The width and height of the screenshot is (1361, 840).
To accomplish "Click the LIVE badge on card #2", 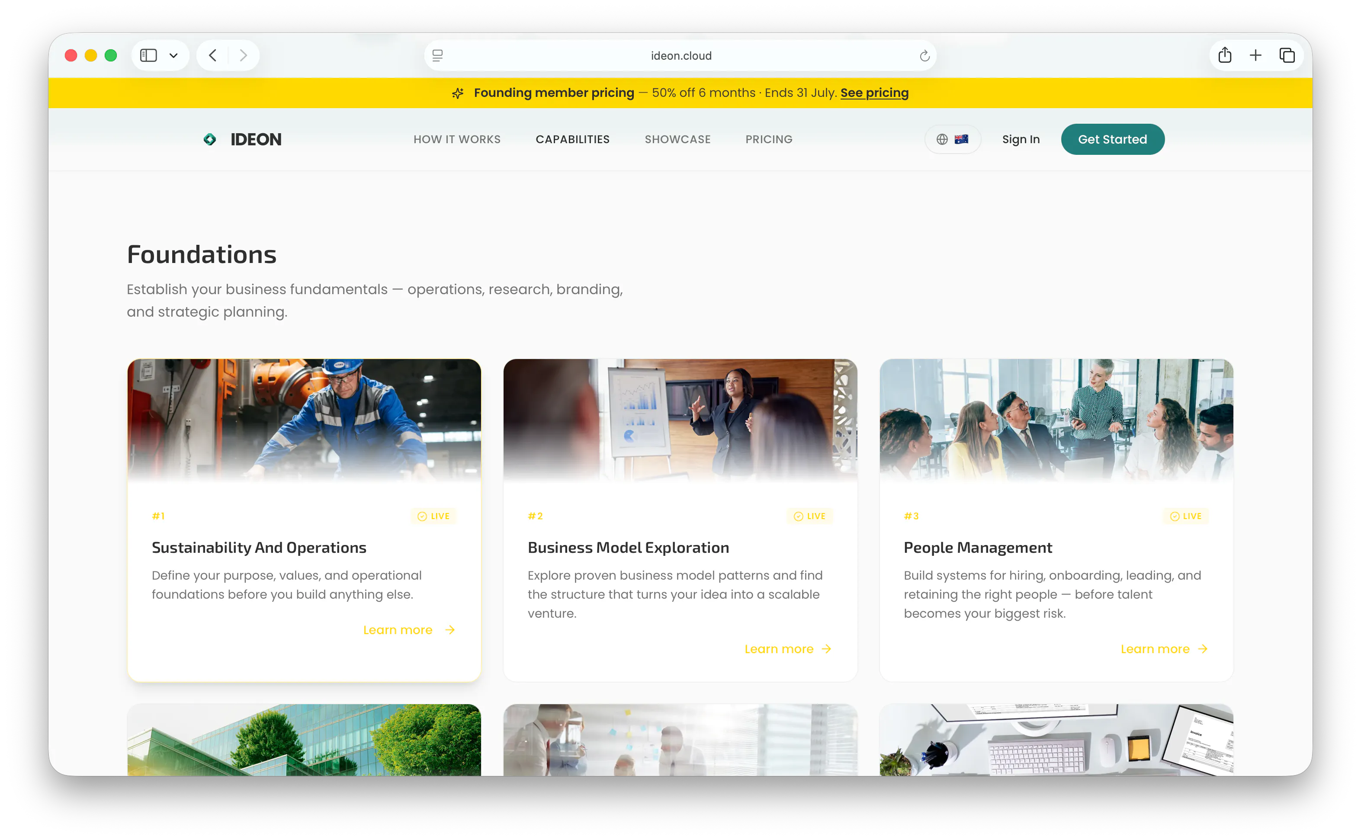I will (810, 516).
